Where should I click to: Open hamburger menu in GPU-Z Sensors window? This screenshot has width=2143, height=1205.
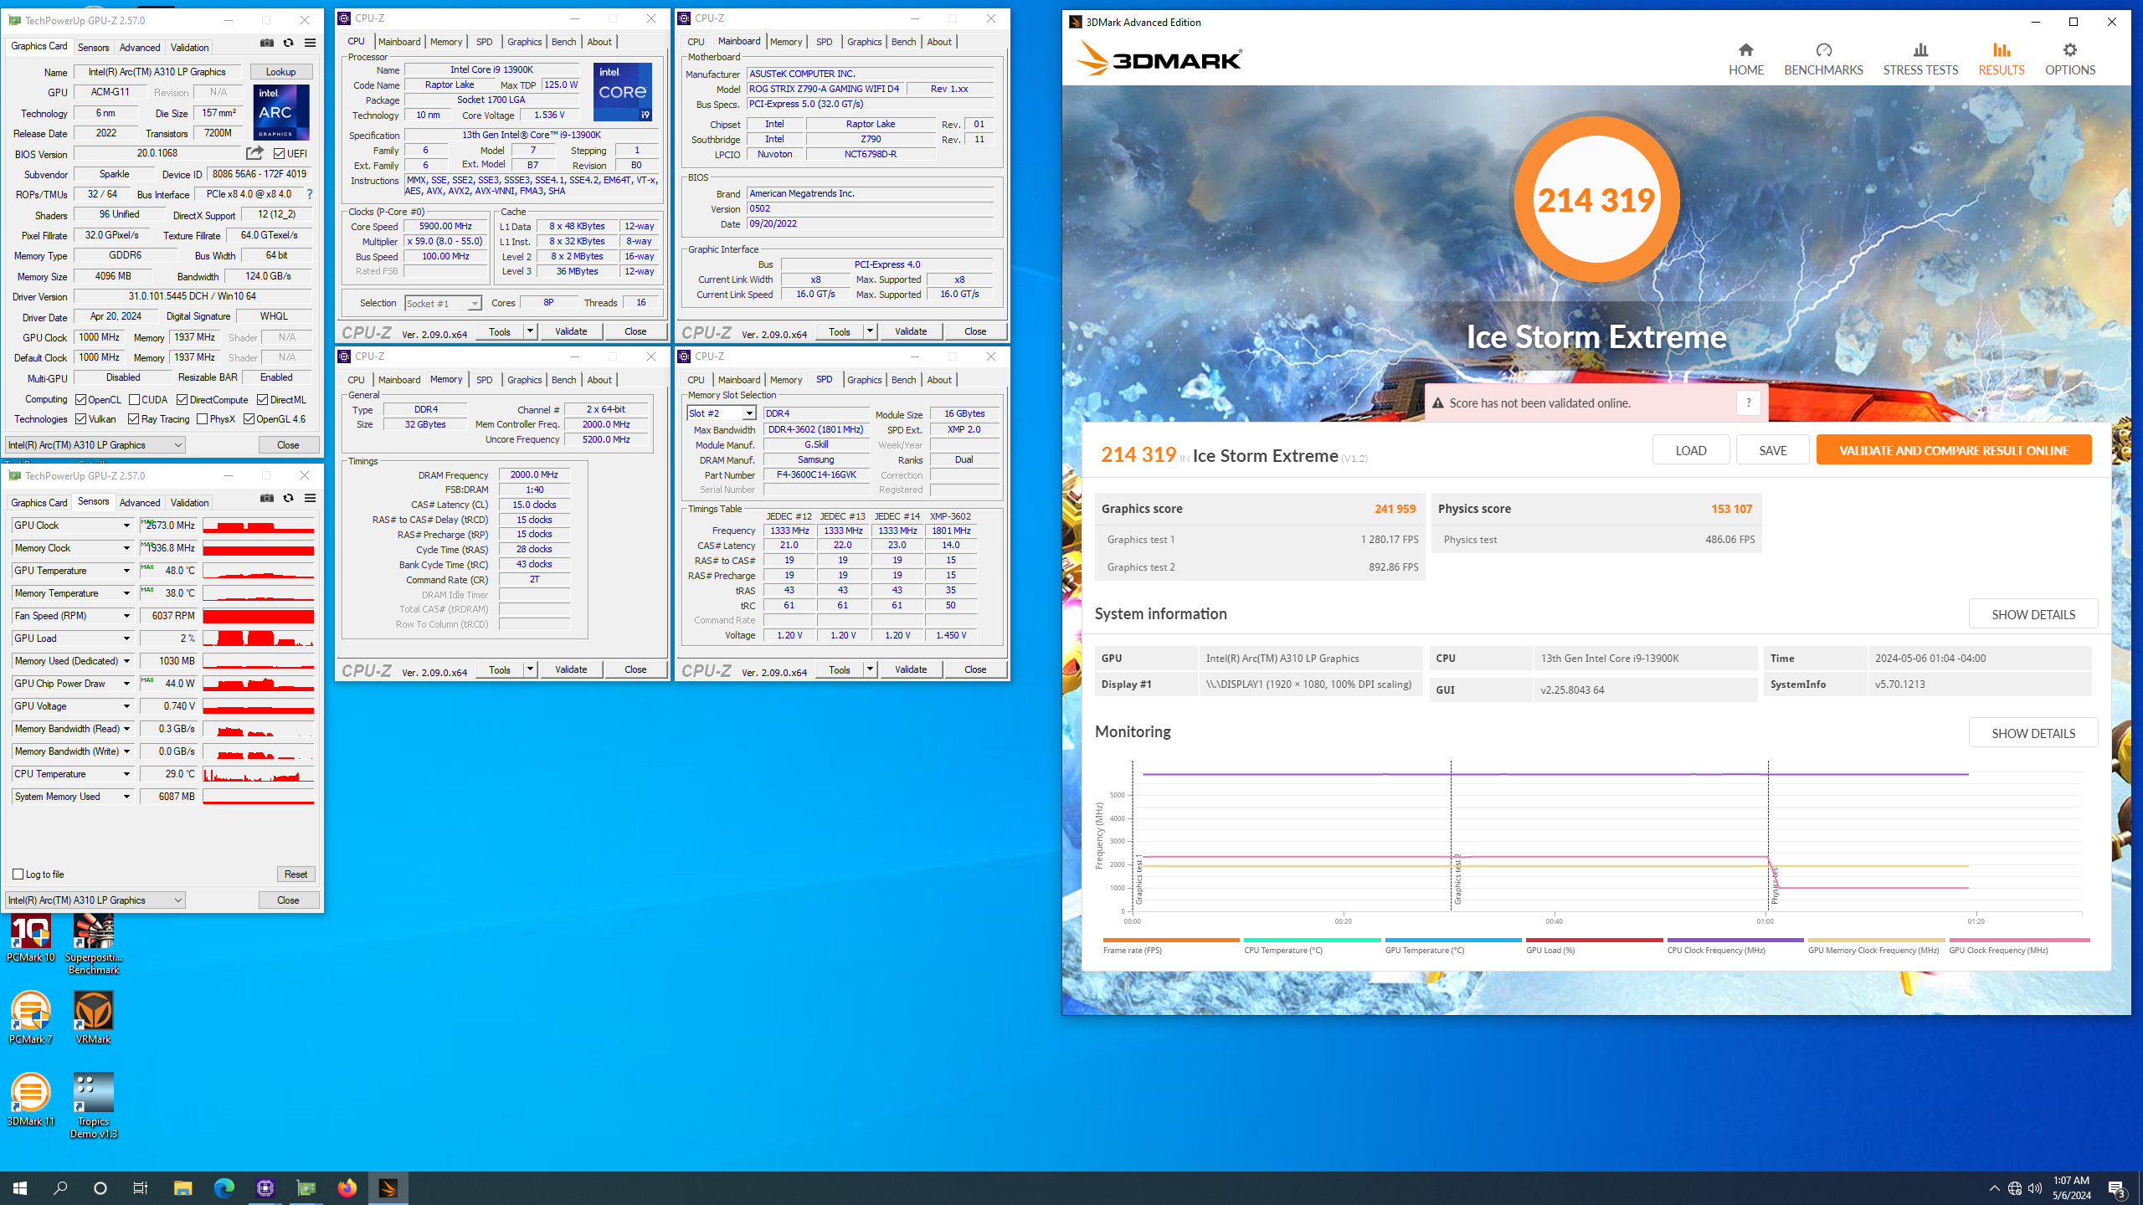[x=311, y=499]
